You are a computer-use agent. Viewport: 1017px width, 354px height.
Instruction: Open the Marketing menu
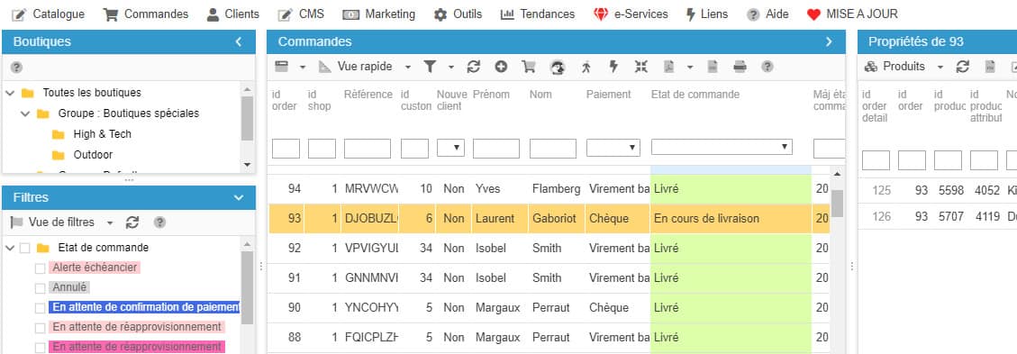coord(378,14)
